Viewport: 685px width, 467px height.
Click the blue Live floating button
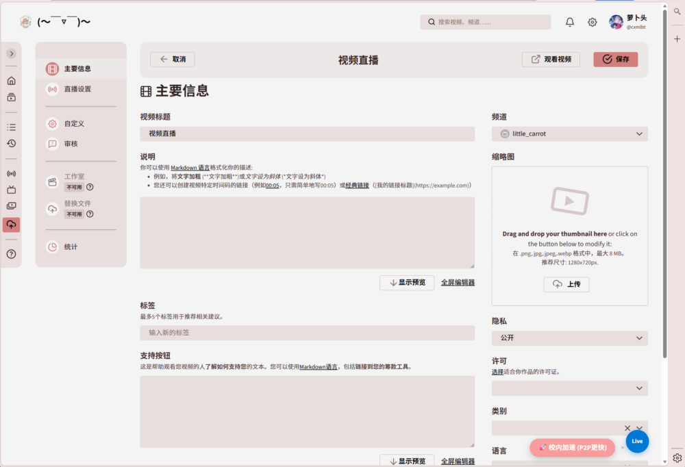[x=637, y=441]
